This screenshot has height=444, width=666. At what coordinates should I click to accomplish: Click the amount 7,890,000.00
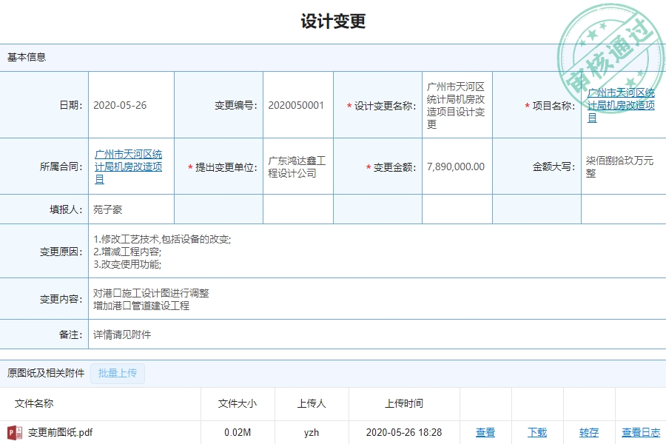pos(456,166)
